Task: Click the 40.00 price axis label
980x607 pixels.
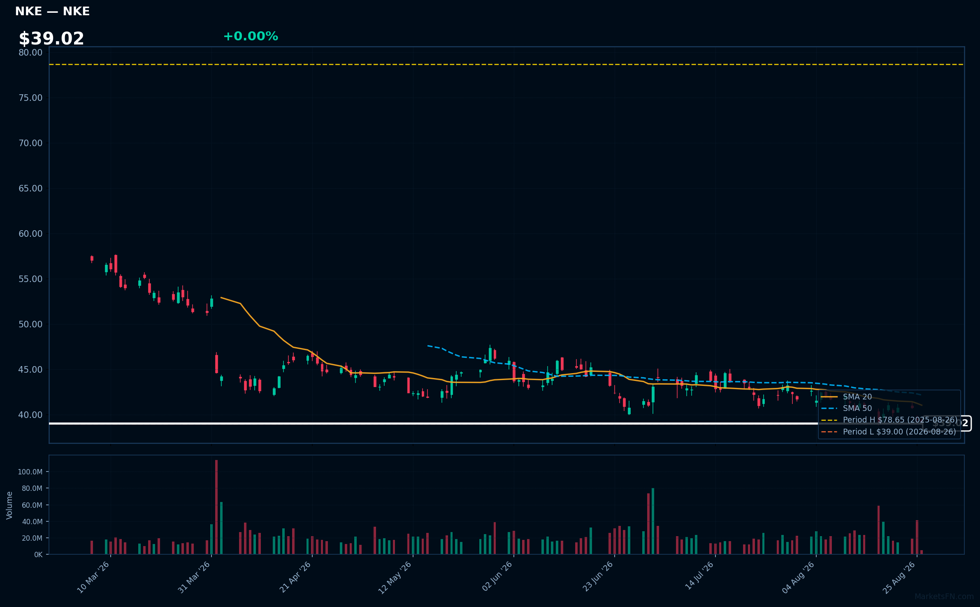Action: point(30,415)
